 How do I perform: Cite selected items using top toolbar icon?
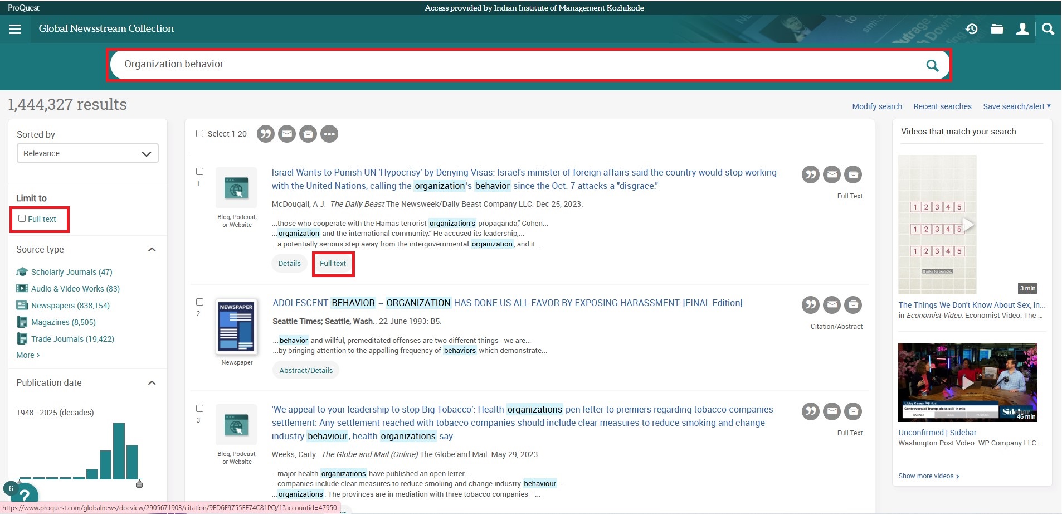266,134
